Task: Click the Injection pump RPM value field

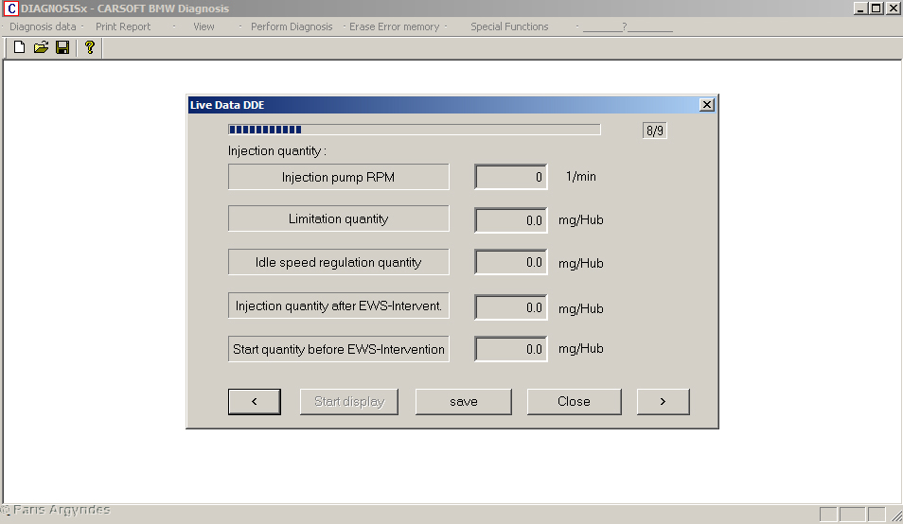Action: (x=511, y=177)
